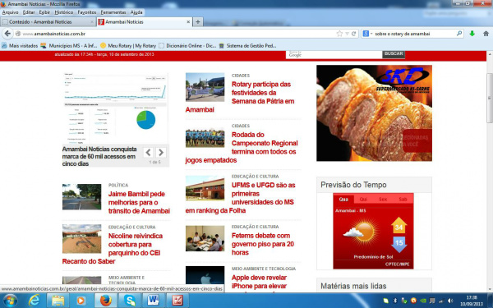Open the bookmark star dropdown arrow
This screenshot has height=308, width=493.
[x=347, y=34]
